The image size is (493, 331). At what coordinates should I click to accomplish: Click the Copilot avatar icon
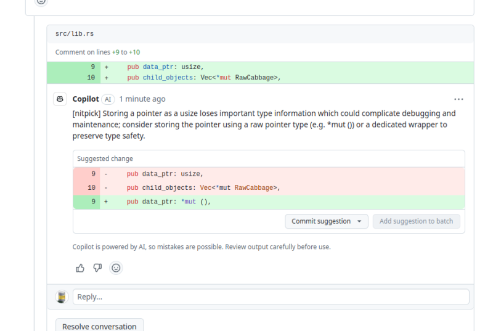click(60, 99)
